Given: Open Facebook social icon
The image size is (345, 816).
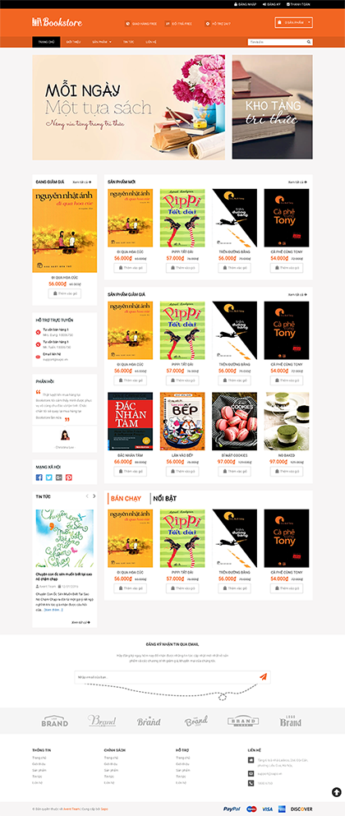Looking at the screenshot, I should (x=39, y=477).
